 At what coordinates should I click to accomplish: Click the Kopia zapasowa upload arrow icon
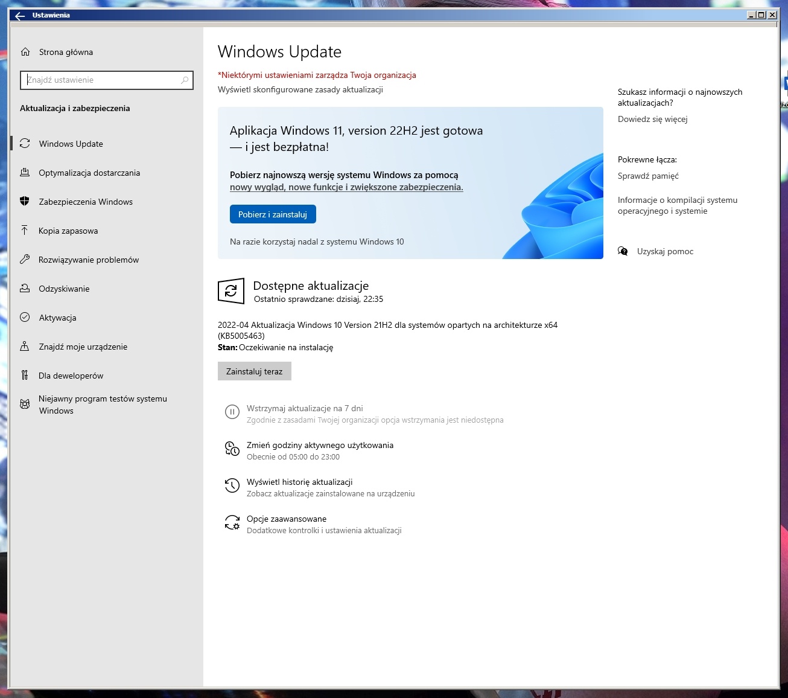click(x=25, y=231)
